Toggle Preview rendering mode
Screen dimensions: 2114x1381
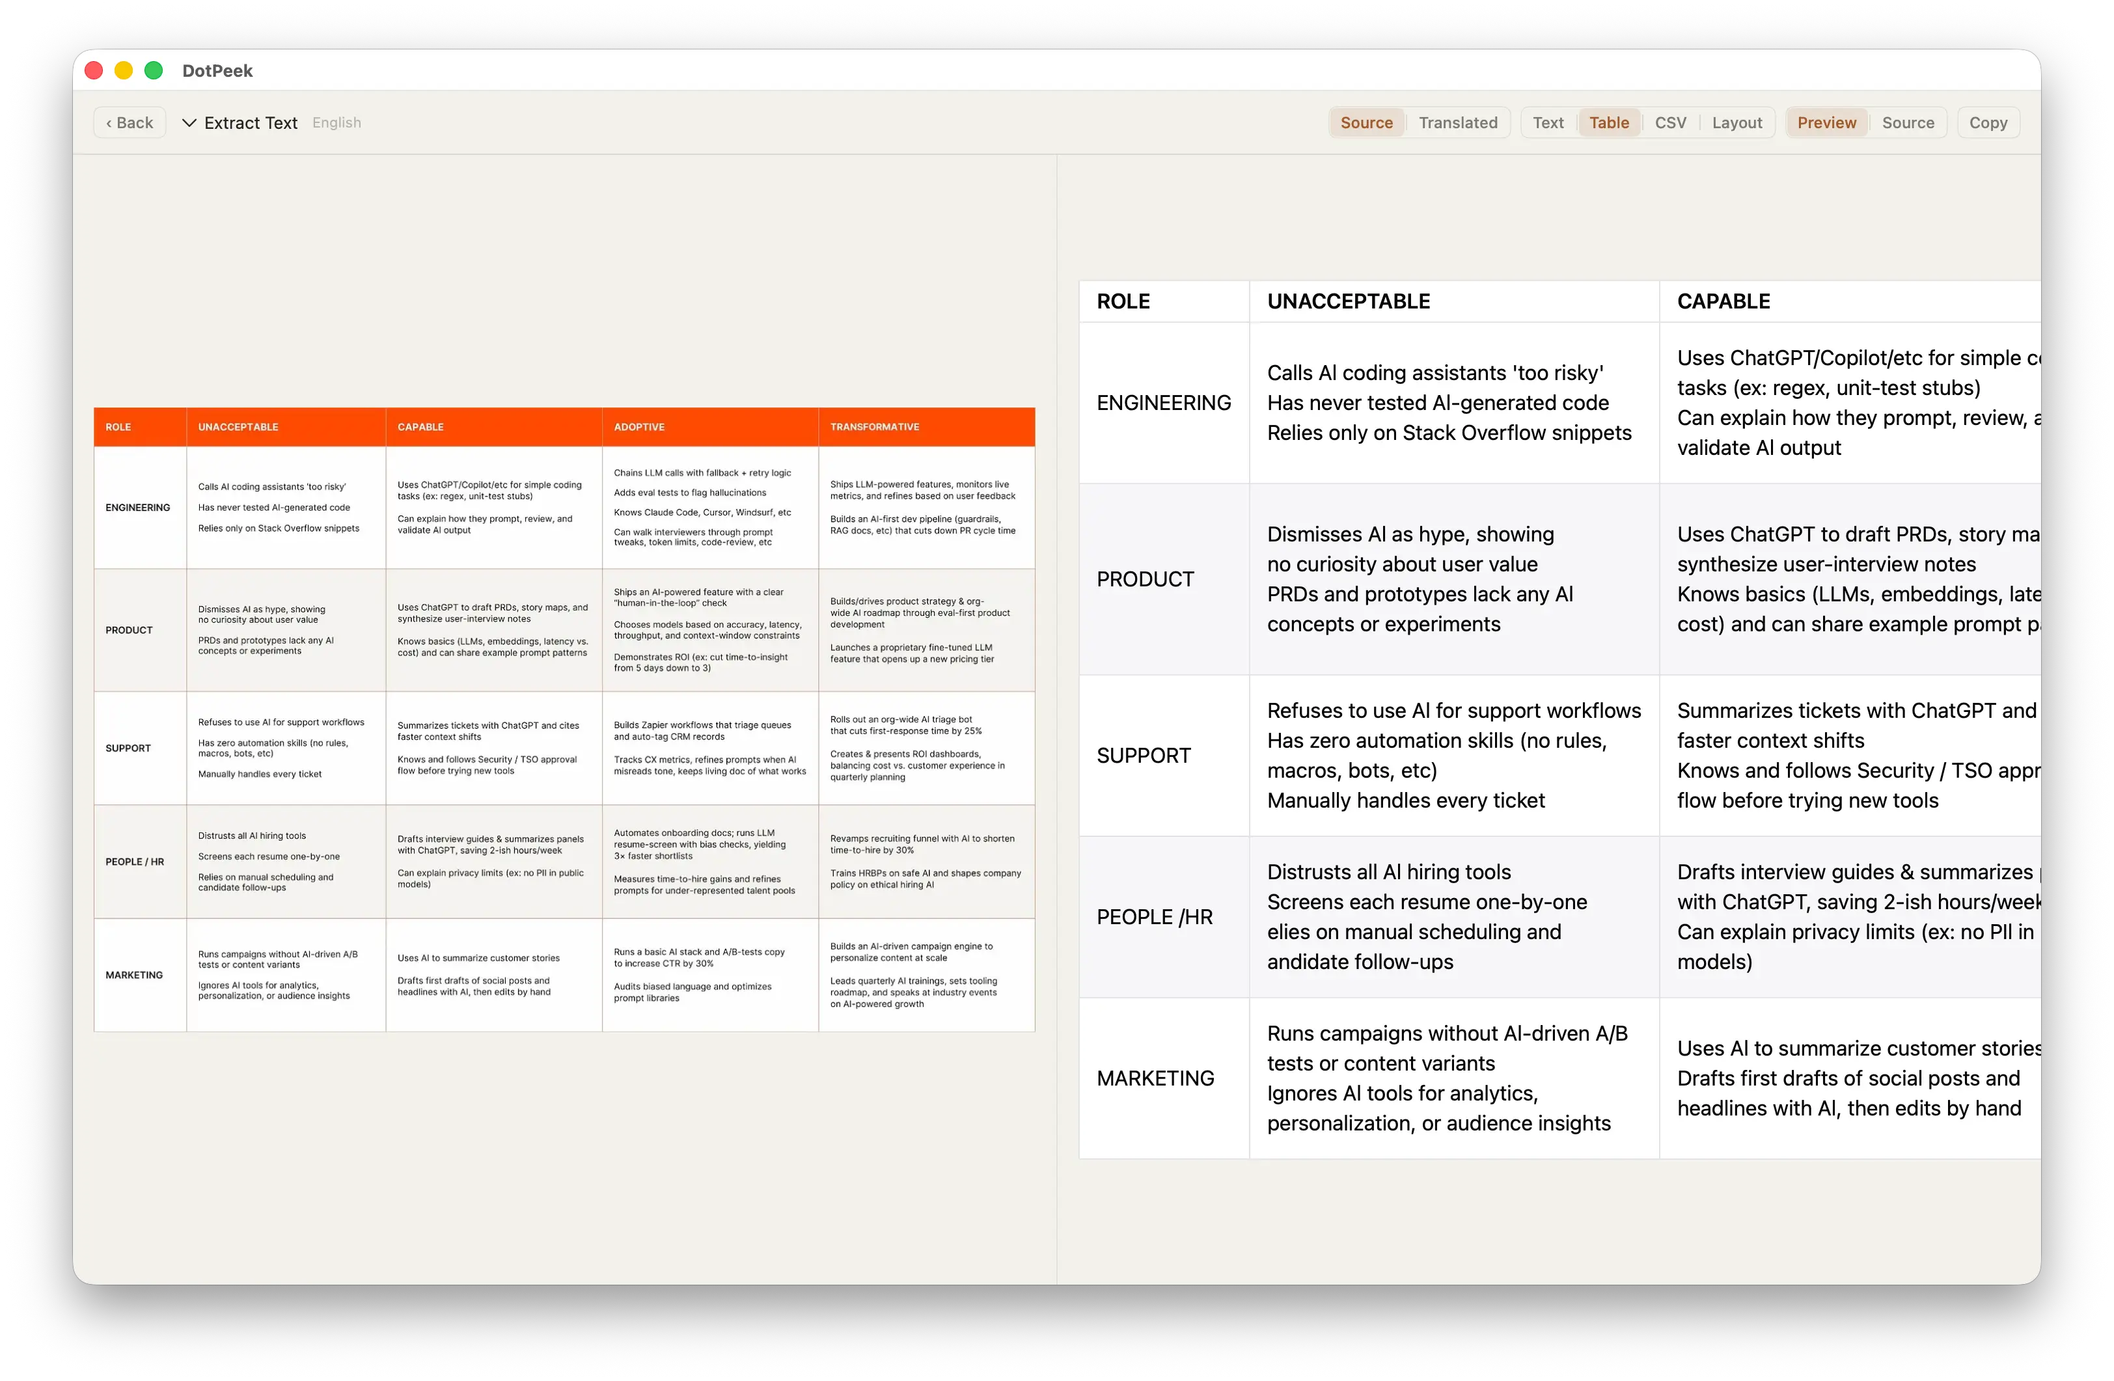1826,122
